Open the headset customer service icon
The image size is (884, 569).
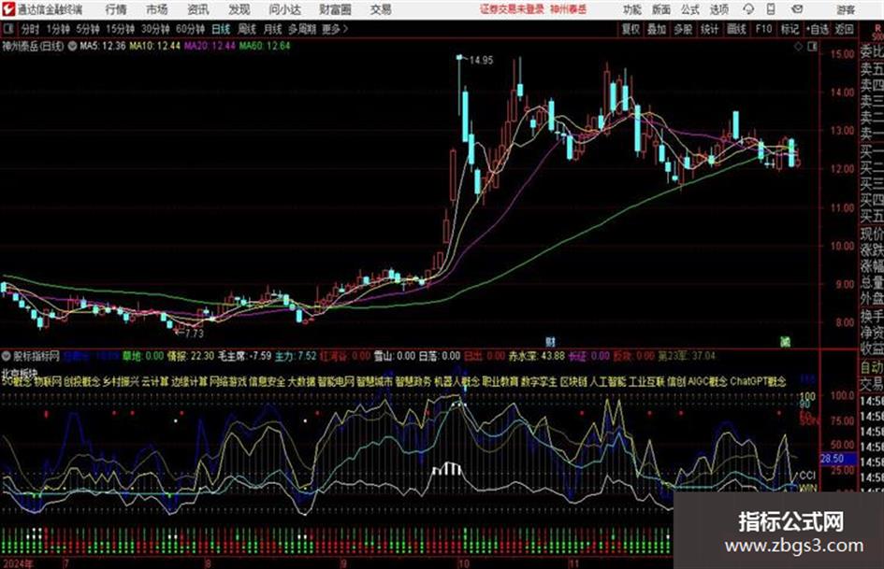[748, 9]
